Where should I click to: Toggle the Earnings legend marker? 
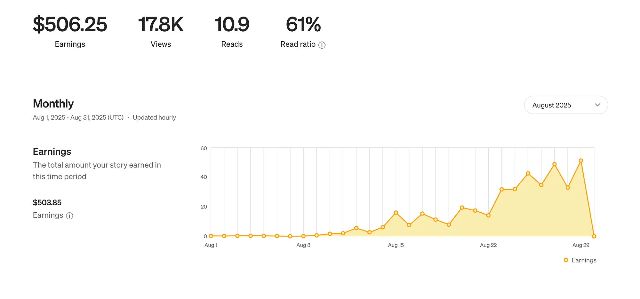(x=566, y=260)
